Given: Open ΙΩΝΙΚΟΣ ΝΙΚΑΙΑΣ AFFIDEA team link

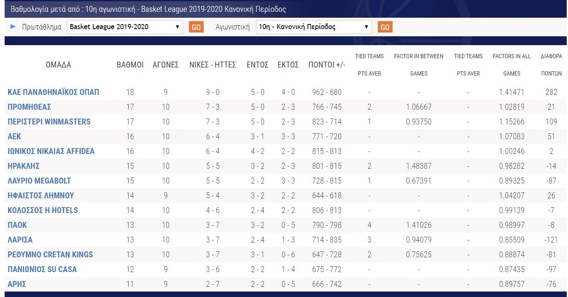Looking at the screenshot, I should pos(51,151).
